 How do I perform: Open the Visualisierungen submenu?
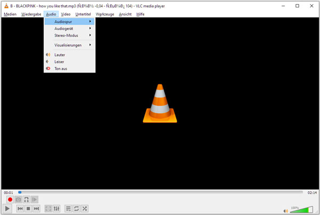pos(69,45)
